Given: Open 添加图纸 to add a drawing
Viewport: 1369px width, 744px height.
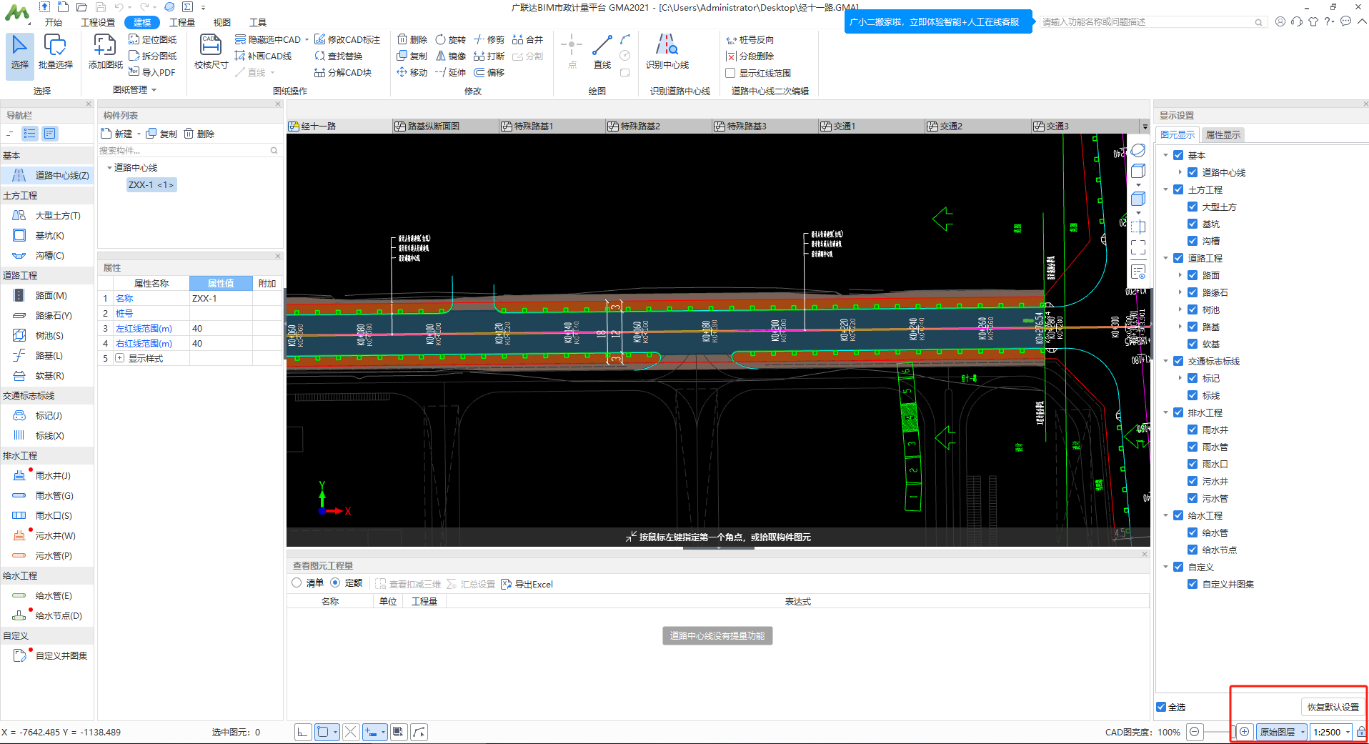Looking at the screenshot, I should point(105,53).
